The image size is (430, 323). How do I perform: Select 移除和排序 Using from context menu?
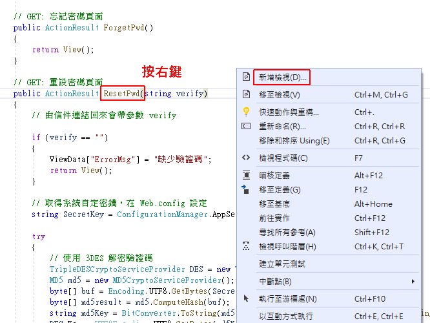coord(294,141)
